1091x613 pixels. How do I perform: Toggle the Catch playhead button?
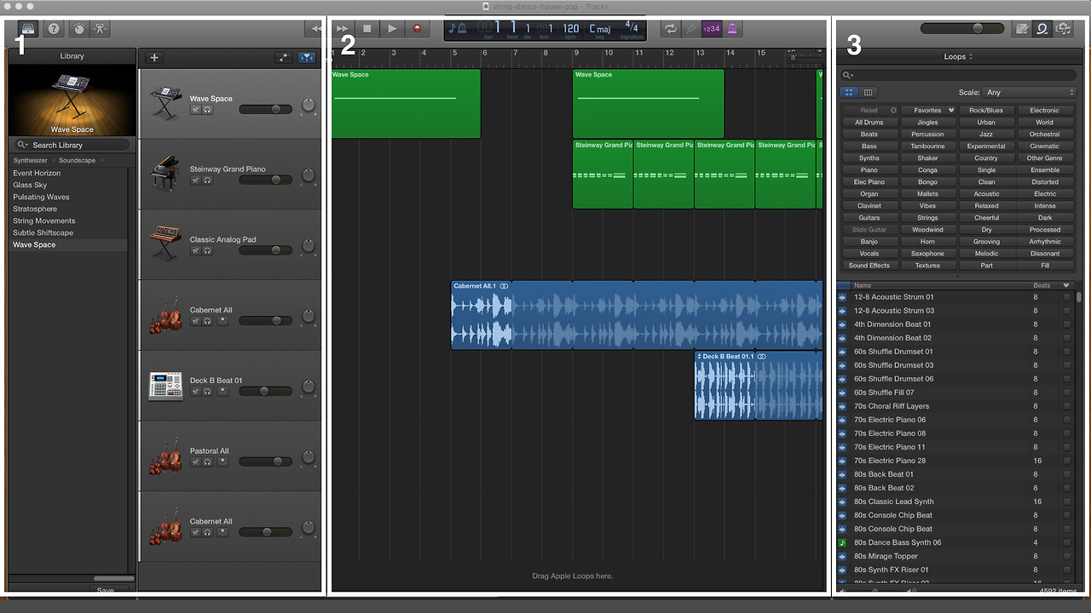tap(307, 58)
